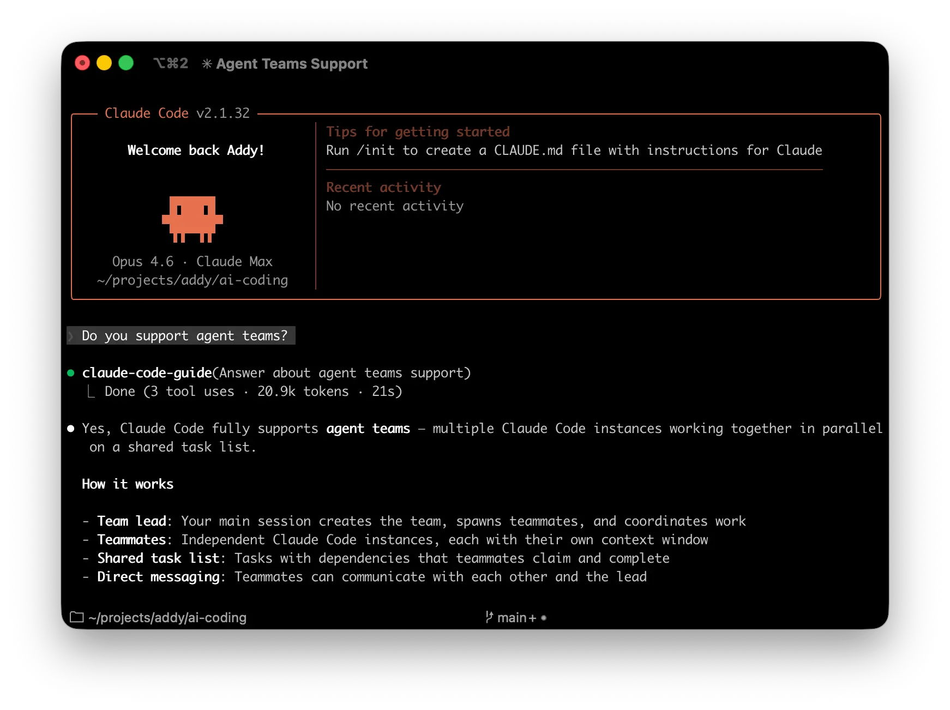Screen dimensions: 950x710
Task: Click the 'Recent activity' heading
Action: pos(383,188)
